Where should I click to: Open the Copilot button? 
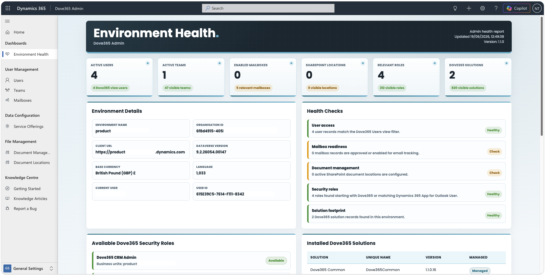point(517,8)
